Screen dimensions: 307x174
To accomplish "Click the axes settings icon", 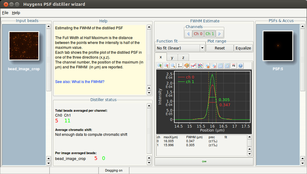I will click(x=180, y=66).
